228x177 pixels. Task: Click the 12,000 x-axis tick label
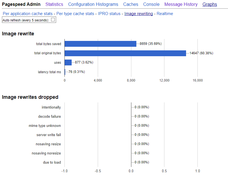point(164,80)
